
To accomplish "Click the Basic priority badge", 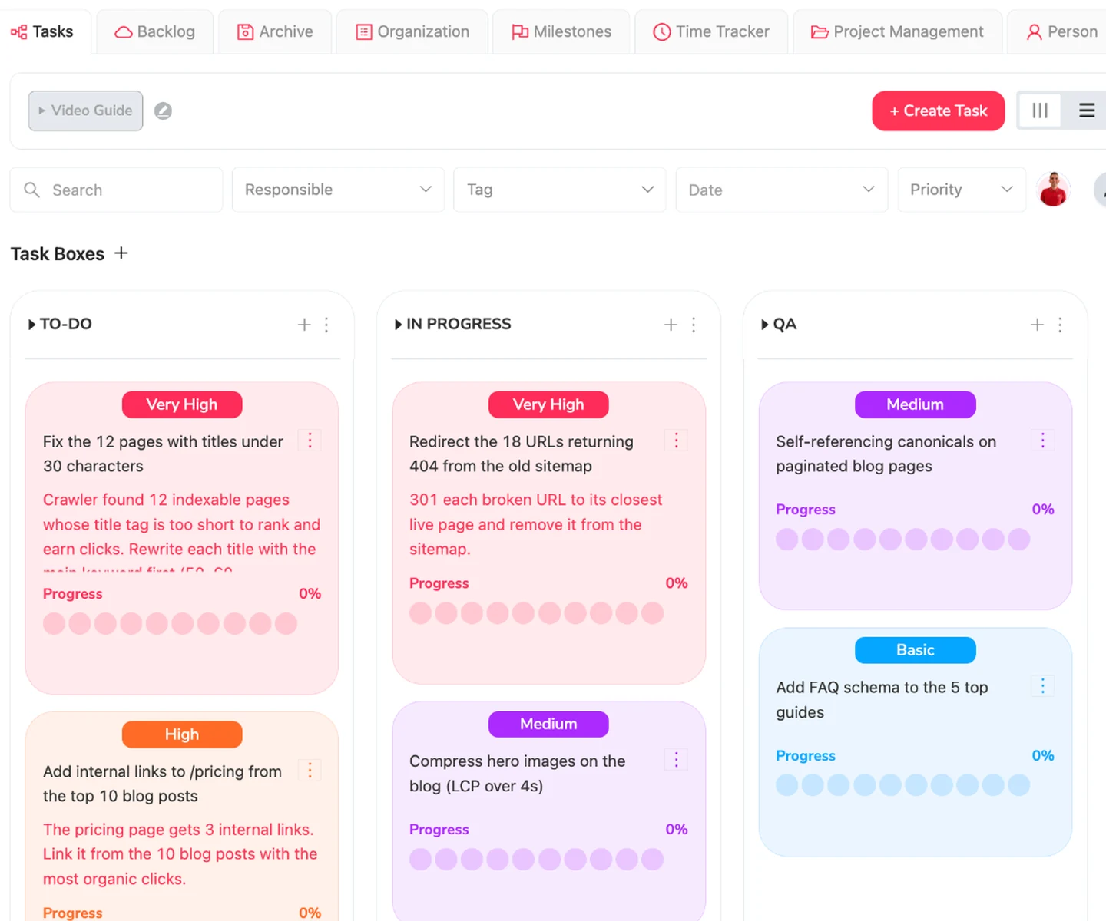I will [x=915, y=650].
